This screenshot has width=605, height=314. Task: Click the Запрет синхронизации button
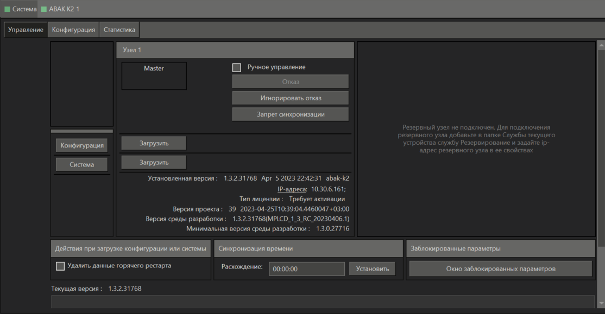point(291,114)
